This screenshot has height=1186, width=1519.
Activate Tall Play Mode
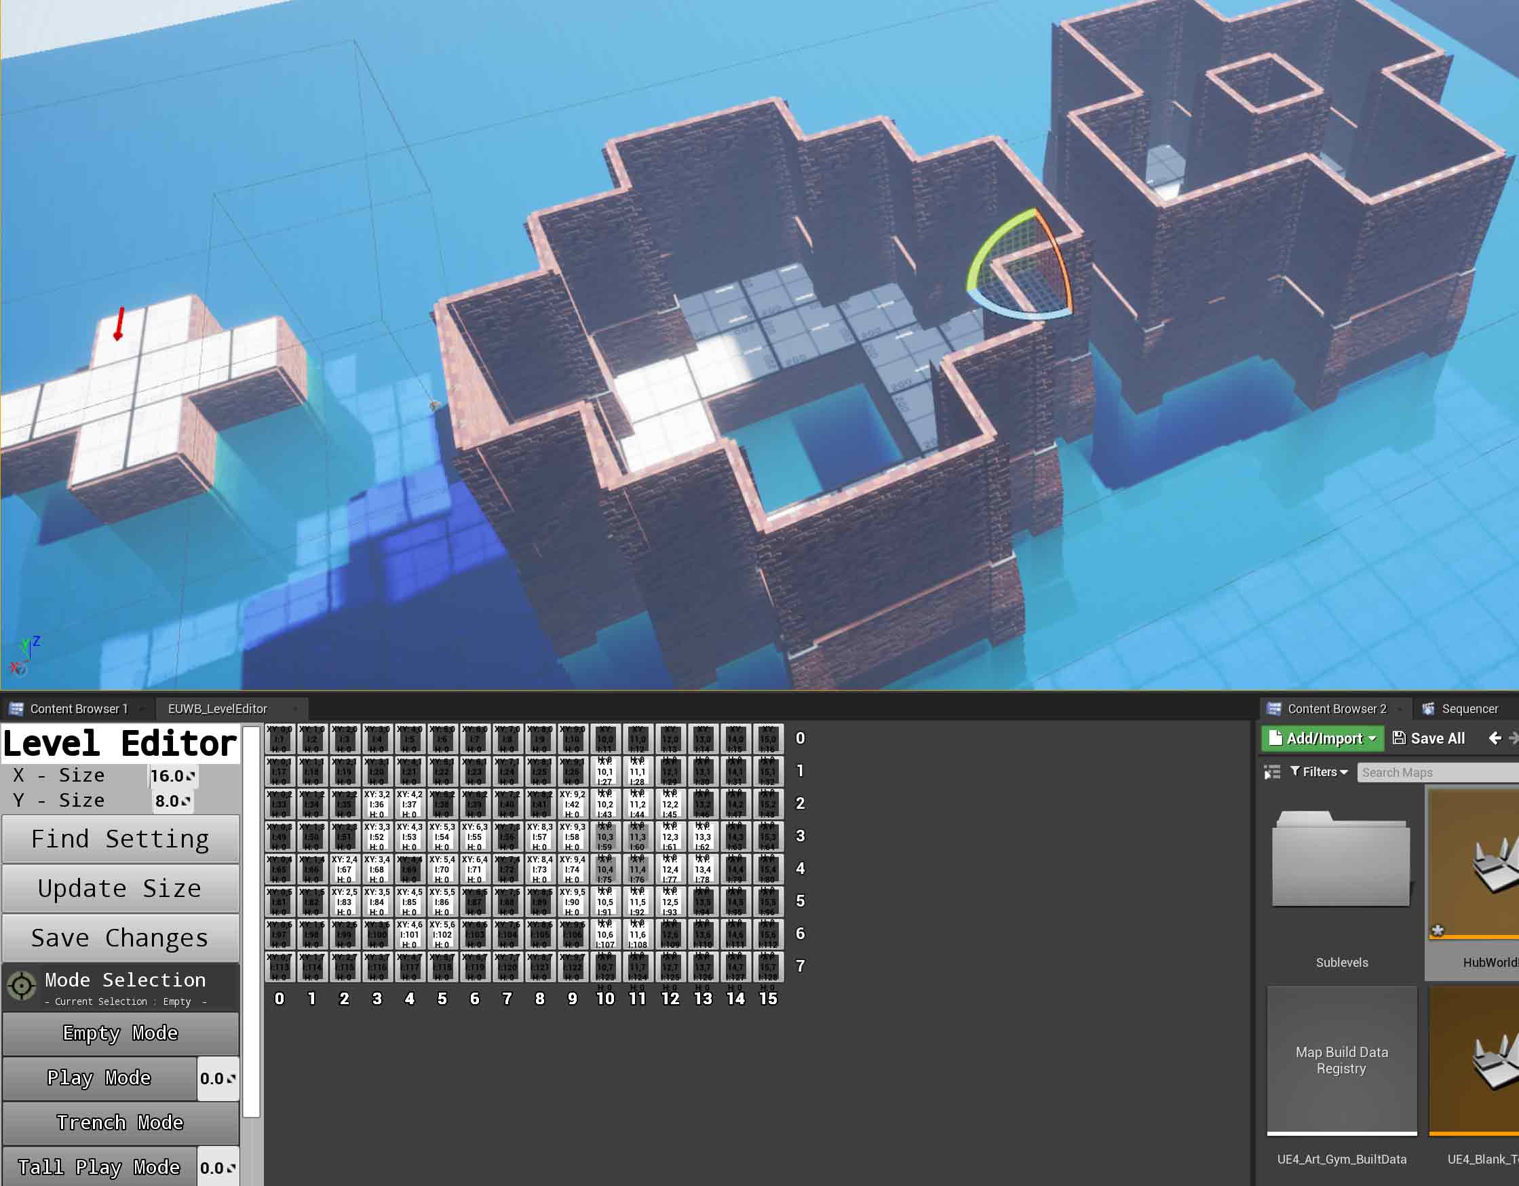click(100, 1167)
